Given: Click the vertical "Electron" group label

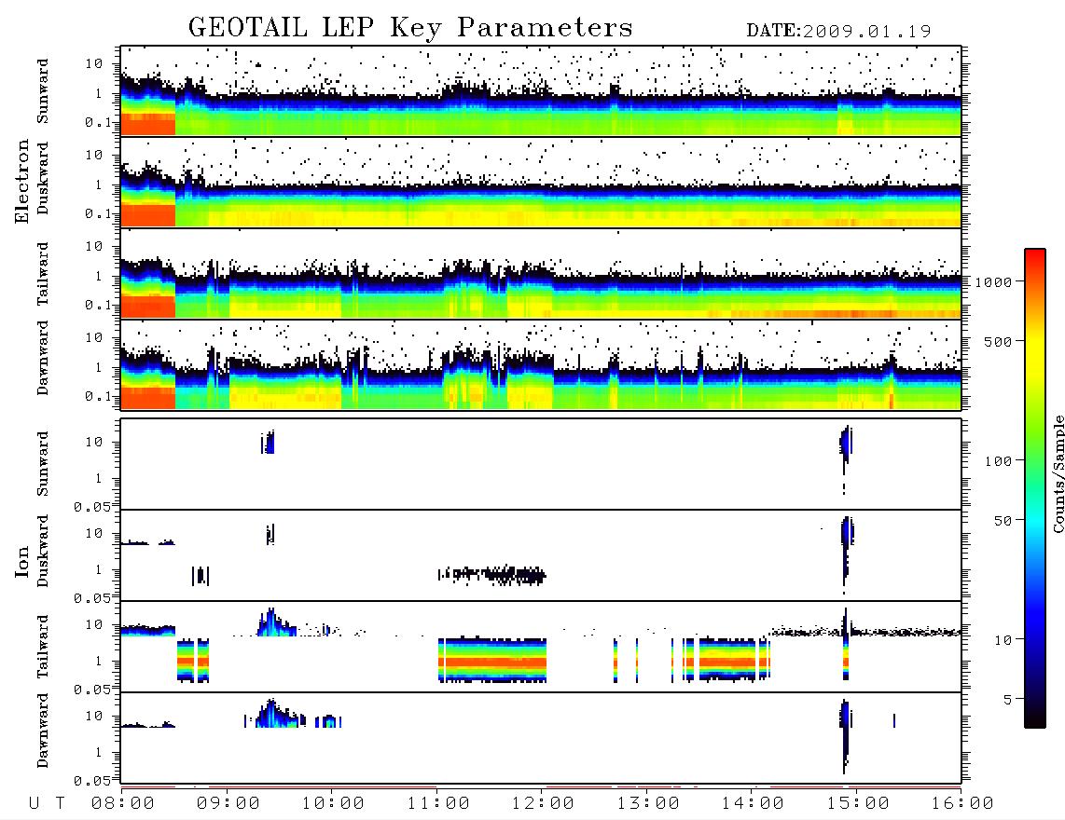Looking at the screenshot, I should click(22, 181).
